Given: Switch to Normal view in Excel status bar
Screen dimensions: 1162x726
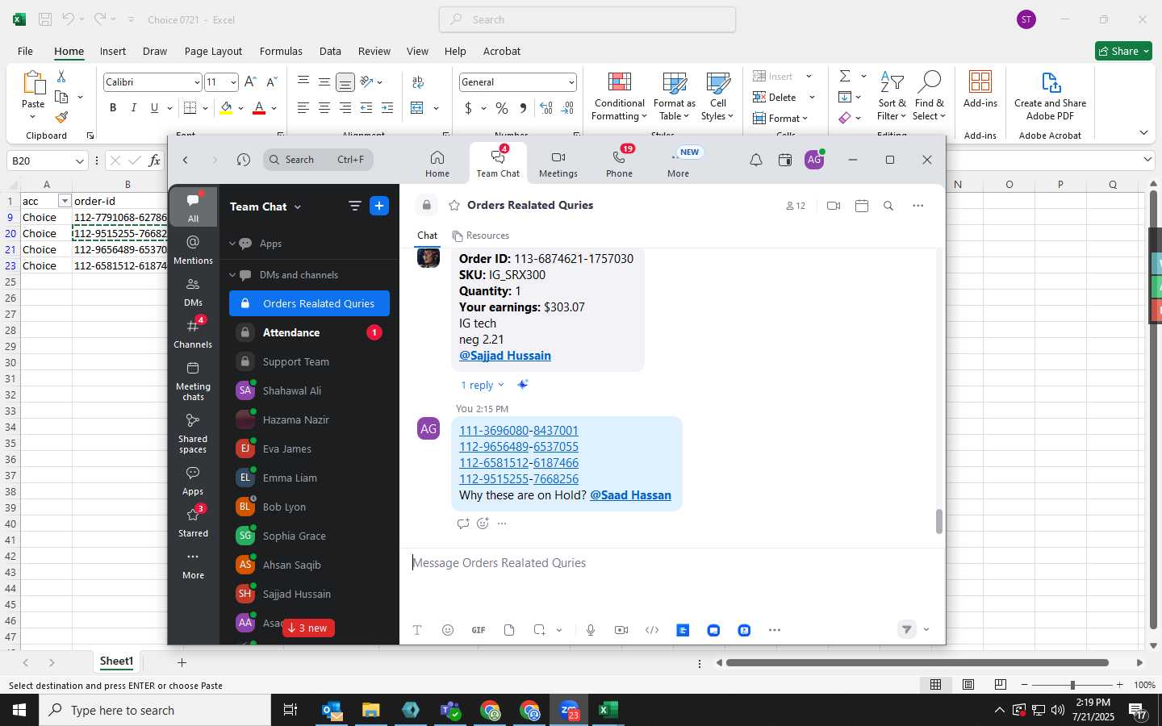Looking at the screenshot, I should click(935, 685).
